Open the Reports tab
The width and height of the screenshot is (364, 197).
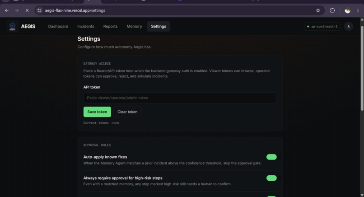tap(110, 27)
